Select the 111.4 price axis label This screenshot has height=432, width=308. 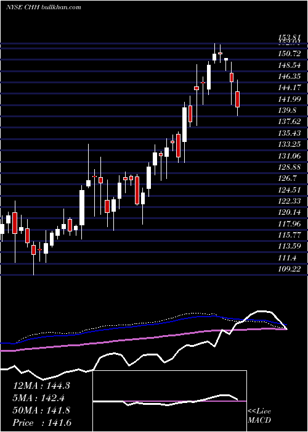coord(287,257)
